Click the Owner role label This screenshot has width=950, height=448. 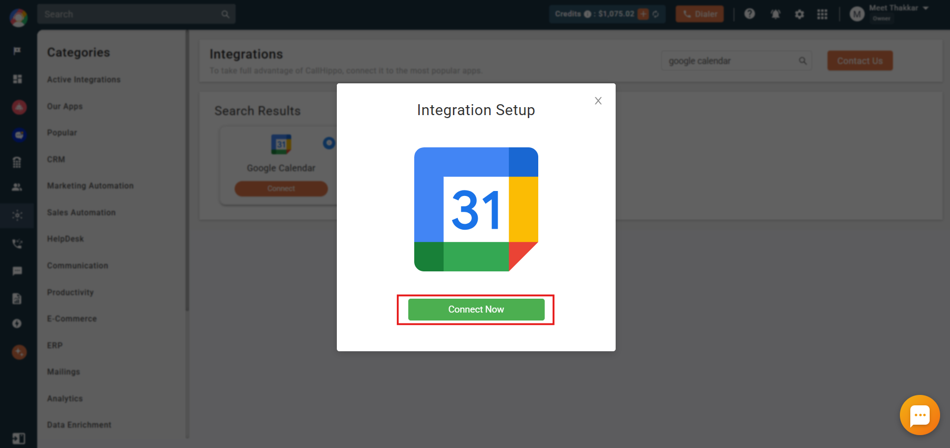click(x=882, y=18)
